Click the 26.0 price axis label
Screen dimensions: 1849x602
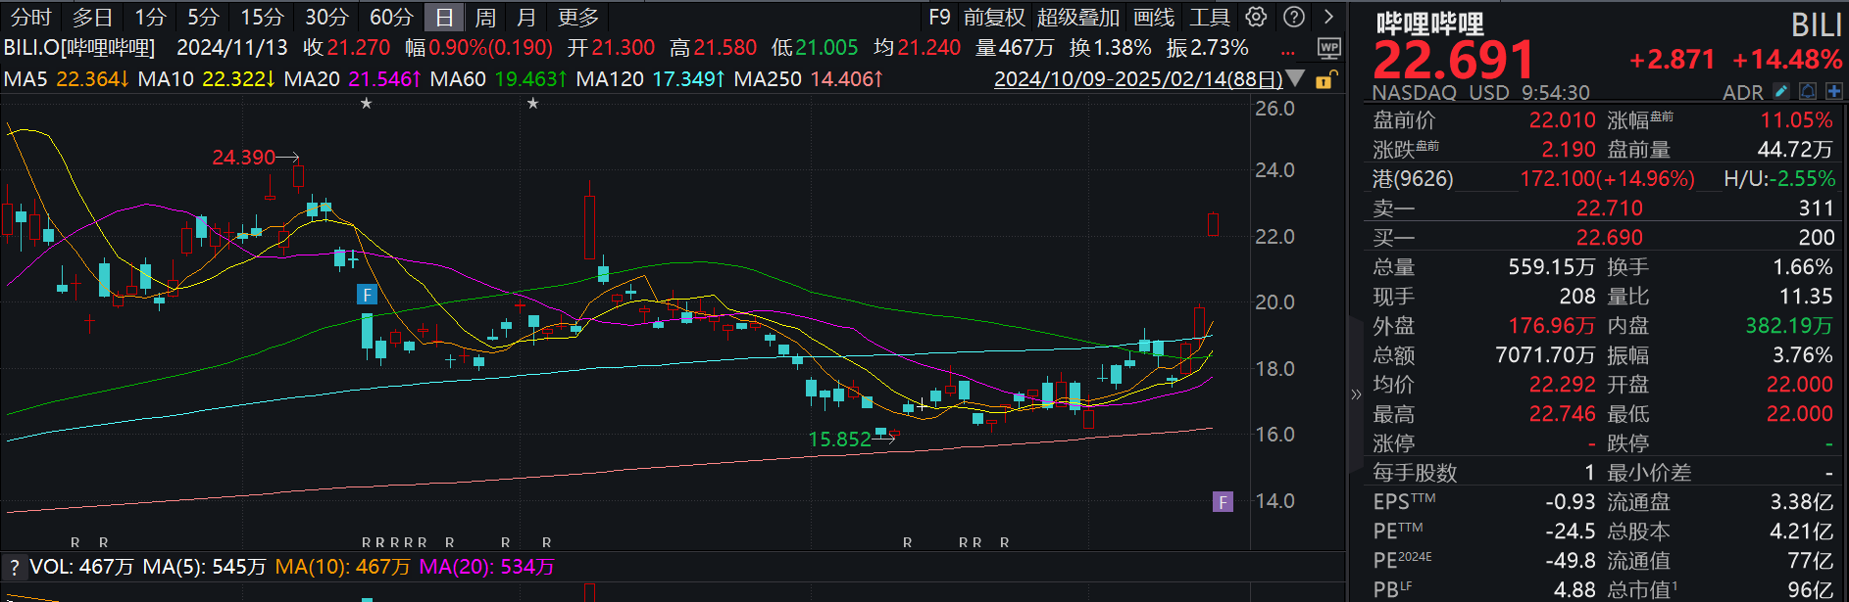click(x=1274, y=108)
